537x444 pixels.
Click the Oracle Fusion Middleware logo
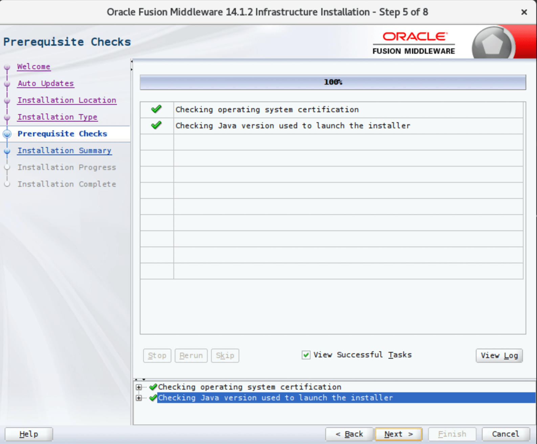tap(414, 43)
